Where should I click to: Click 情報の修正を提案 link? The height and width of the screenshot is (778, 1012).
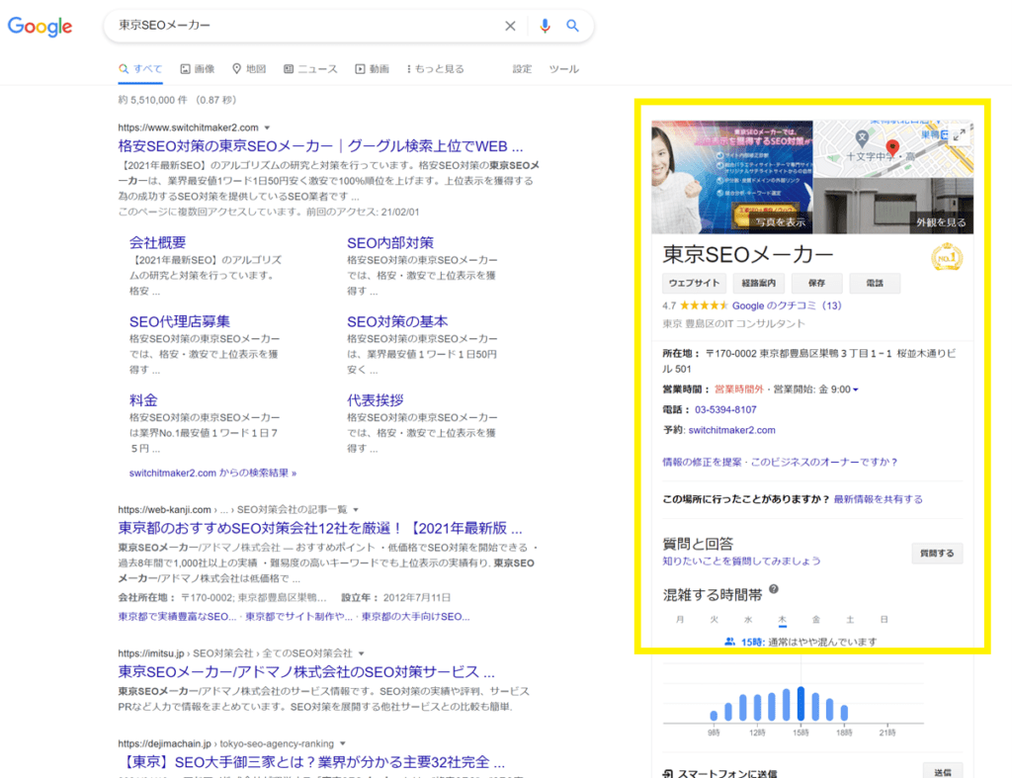click(702, 462)
